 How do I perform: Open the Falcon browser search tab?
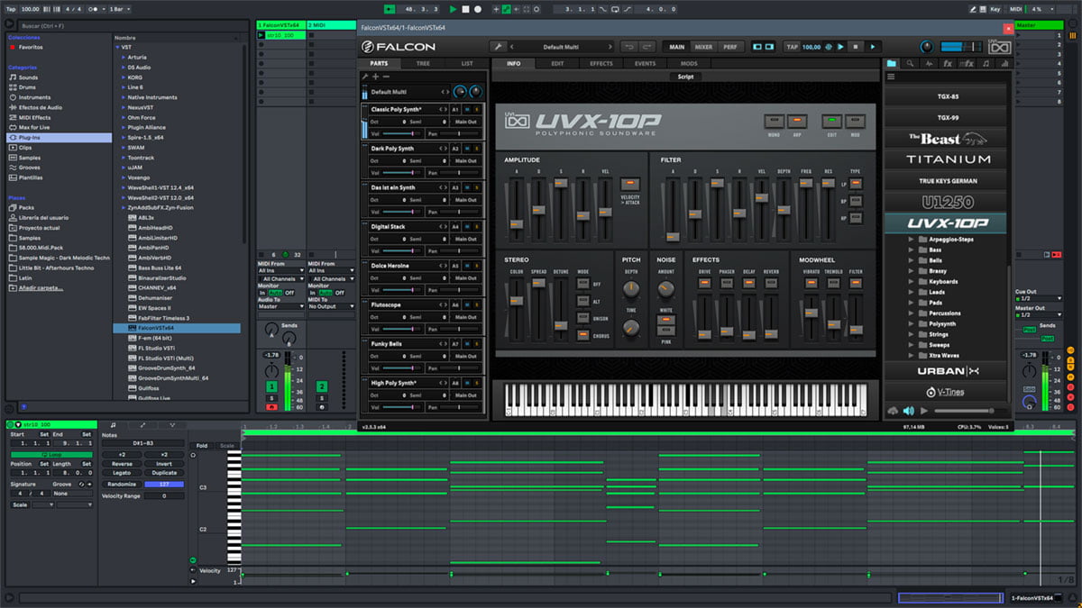point(910,64)
